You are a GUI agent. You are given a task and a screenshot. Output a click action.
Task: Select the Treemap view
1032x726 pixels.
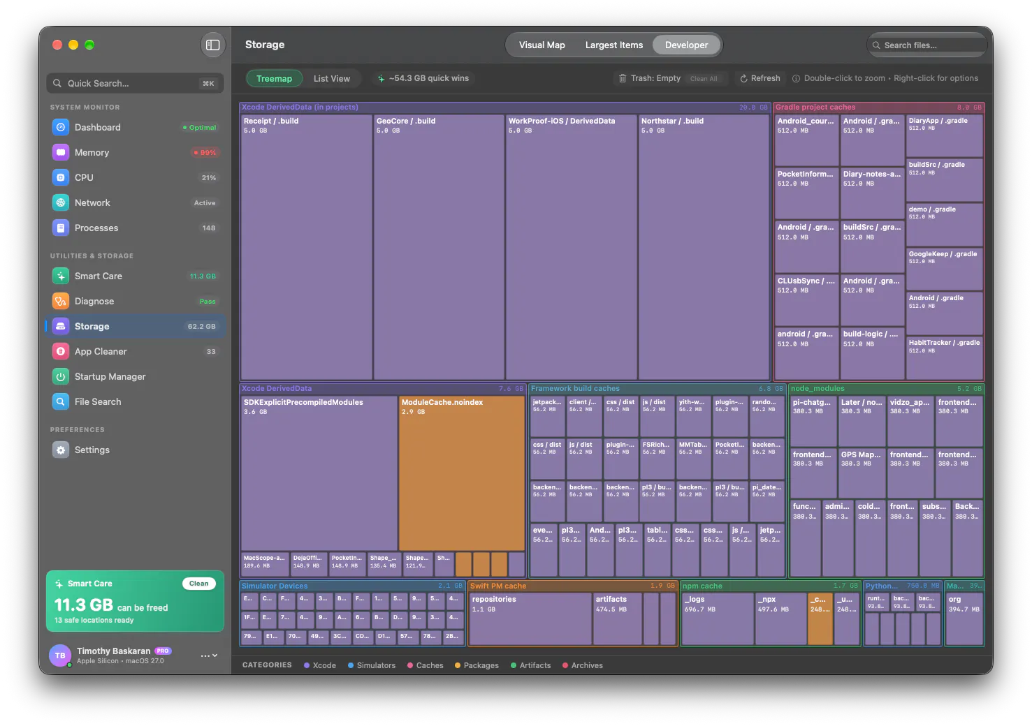click(274, 78)
